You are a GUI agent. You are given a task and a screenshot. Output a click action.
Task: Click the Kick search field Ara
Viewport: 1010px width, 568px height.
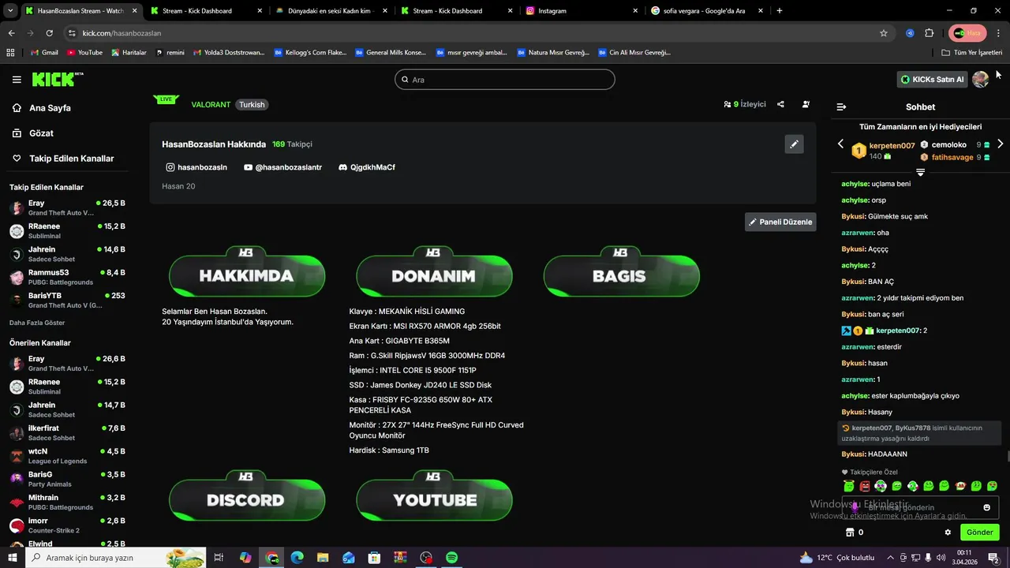(504, 80)
